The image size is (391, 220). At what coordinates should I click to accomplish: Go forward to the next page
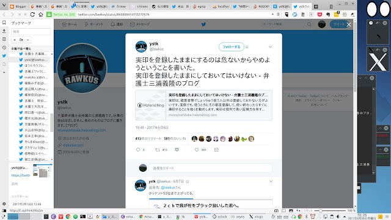(12, 15)
